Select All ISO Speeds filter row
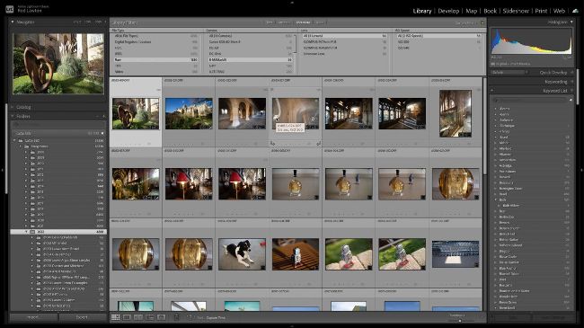This screenshot has width=584, height=328. [439, 36]
